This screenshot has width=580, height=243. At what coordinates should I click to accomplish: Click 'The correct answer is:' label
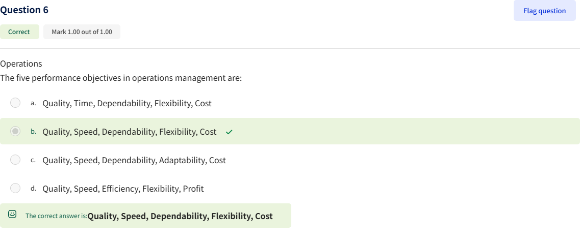pos(56,216)
